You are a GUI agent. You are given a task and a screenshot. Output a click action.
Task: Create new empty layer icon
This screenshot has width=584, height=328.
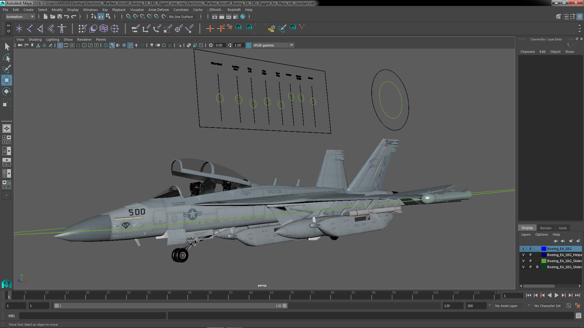571,241
